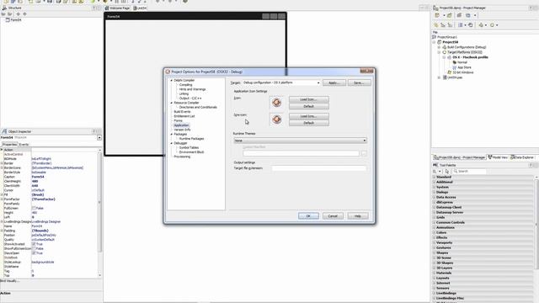Viewport: 539px width, 303px height.
Task: Switch to the Properties tab
Action: [9, 145]
